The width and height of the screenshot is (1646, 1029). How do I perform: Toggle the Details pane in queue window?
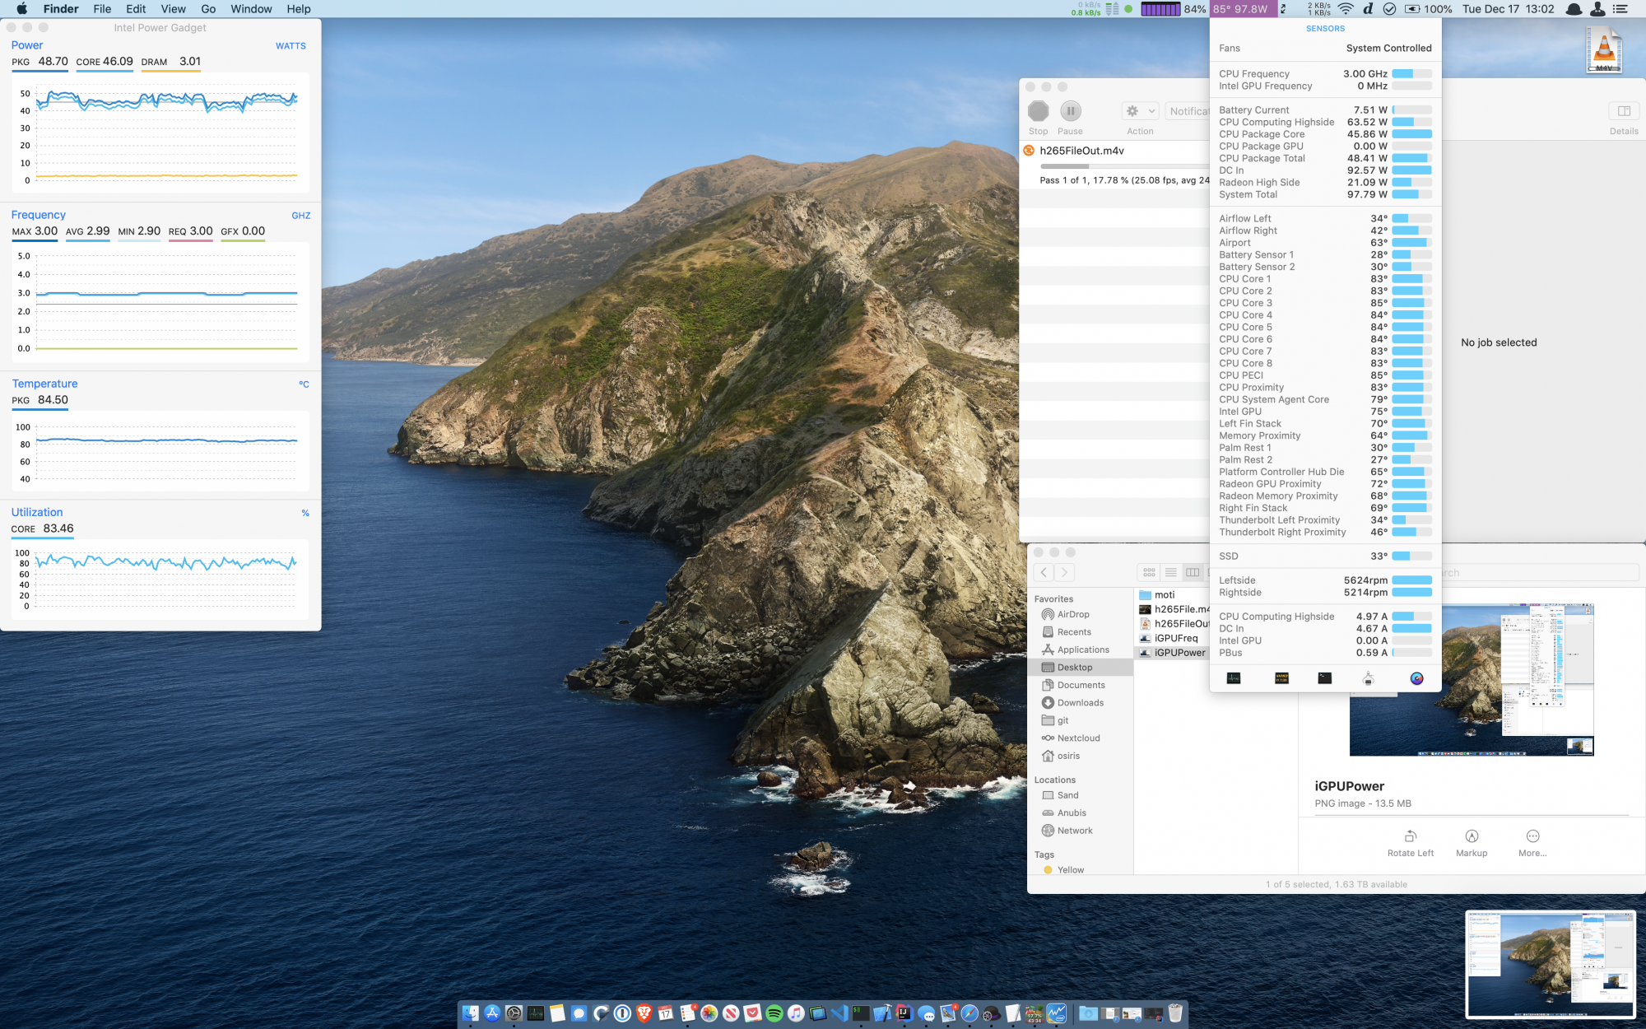[x=1623, y=111]
